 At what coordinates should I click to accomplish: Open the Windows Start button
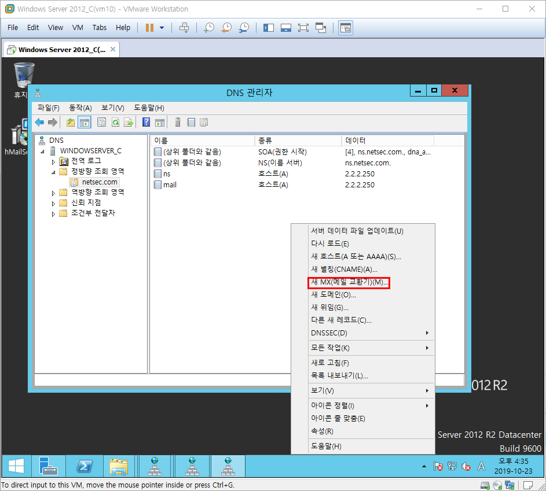[16, 466]
